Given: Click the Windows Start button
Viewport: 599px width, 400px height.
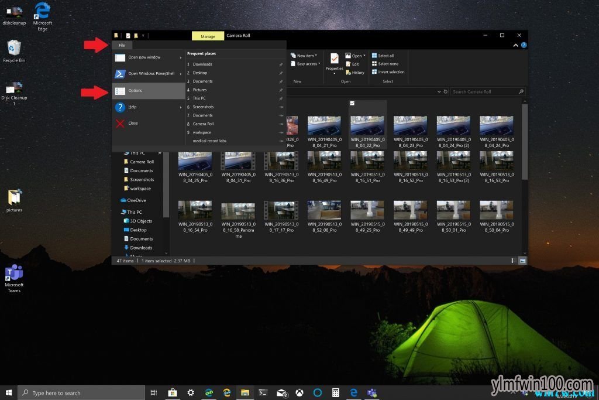Looking at the screenshot, I should tap(9, 393).
